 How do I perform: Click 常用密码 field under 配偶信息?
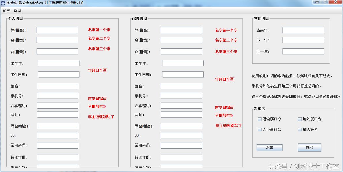tap(181, 146)
